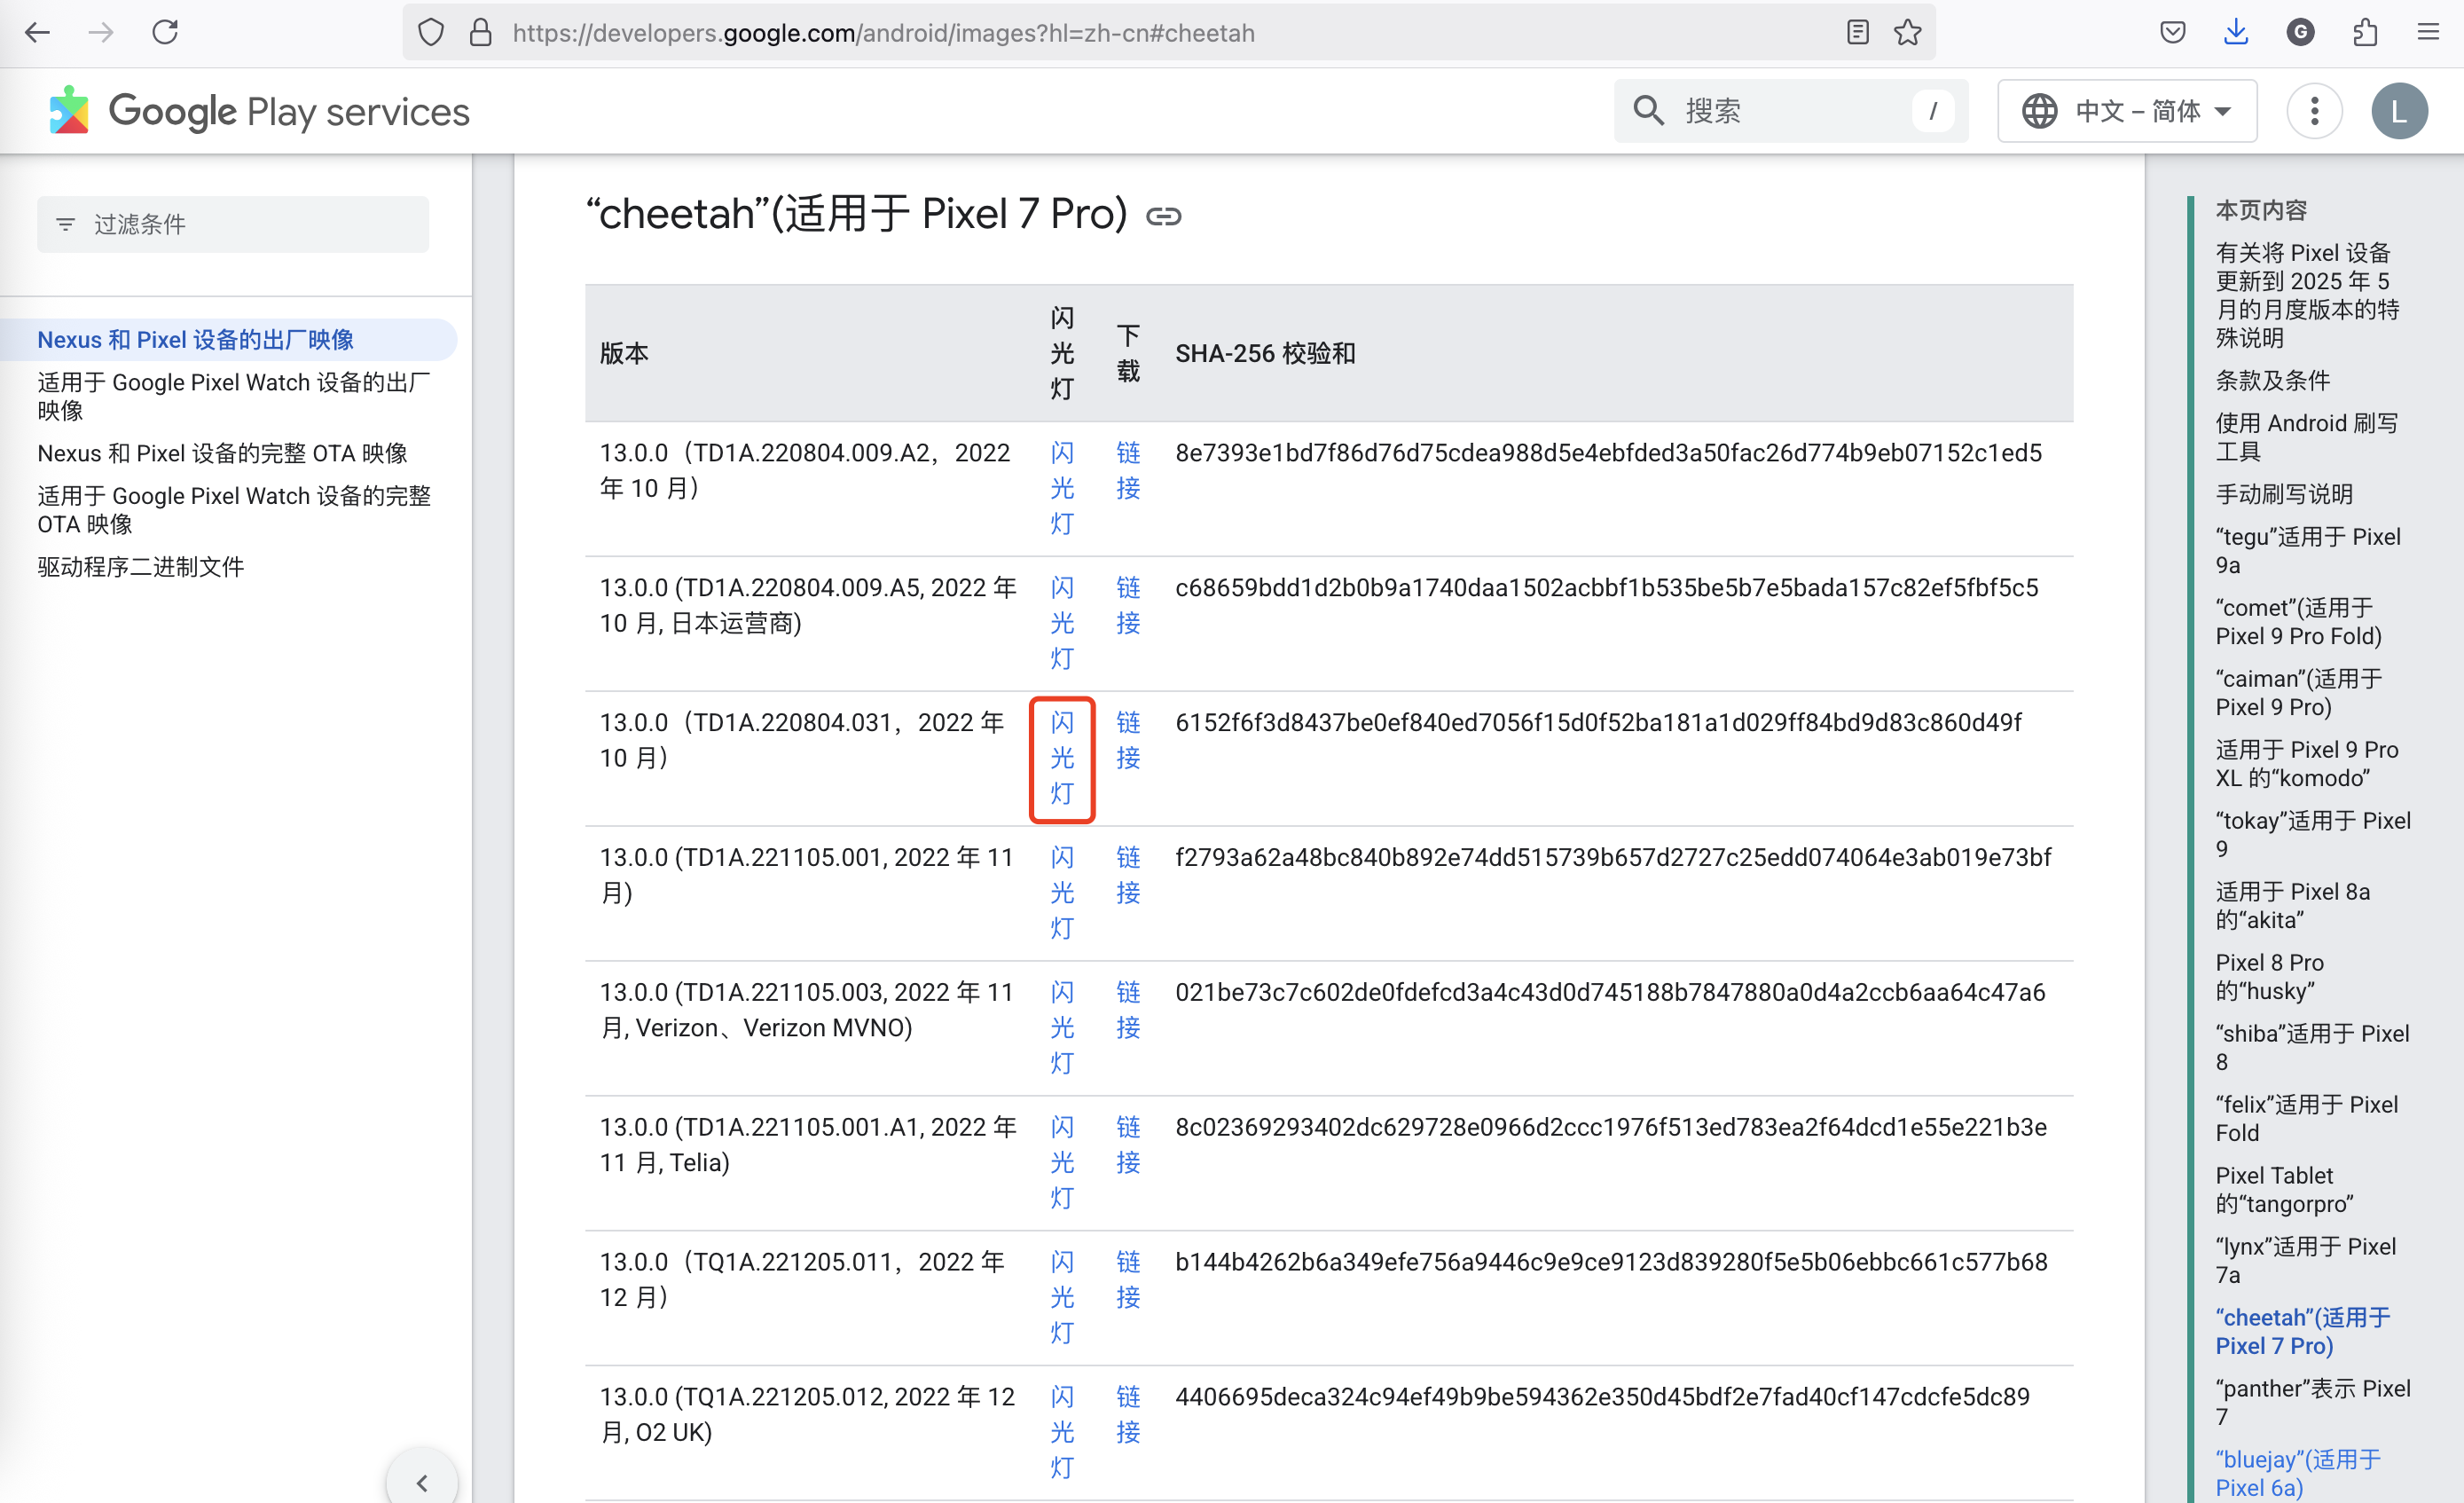Jump to Pixel 8 Pro "husky" section
The height and width of the screenshot is (1503, 2464).
point(2269,977)
